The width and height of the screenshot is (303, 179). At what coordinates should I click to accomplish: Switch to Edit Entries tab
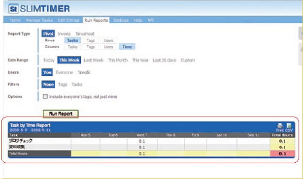pyautogui.click(x=68, y=20)
